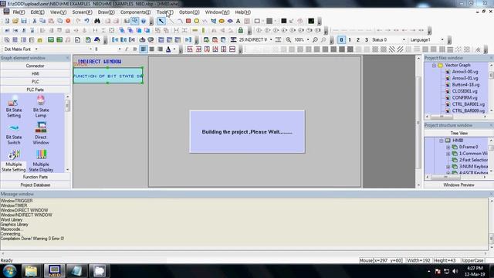
Task: Open File Explorer from the taskbar
Action: coord(31,271)
